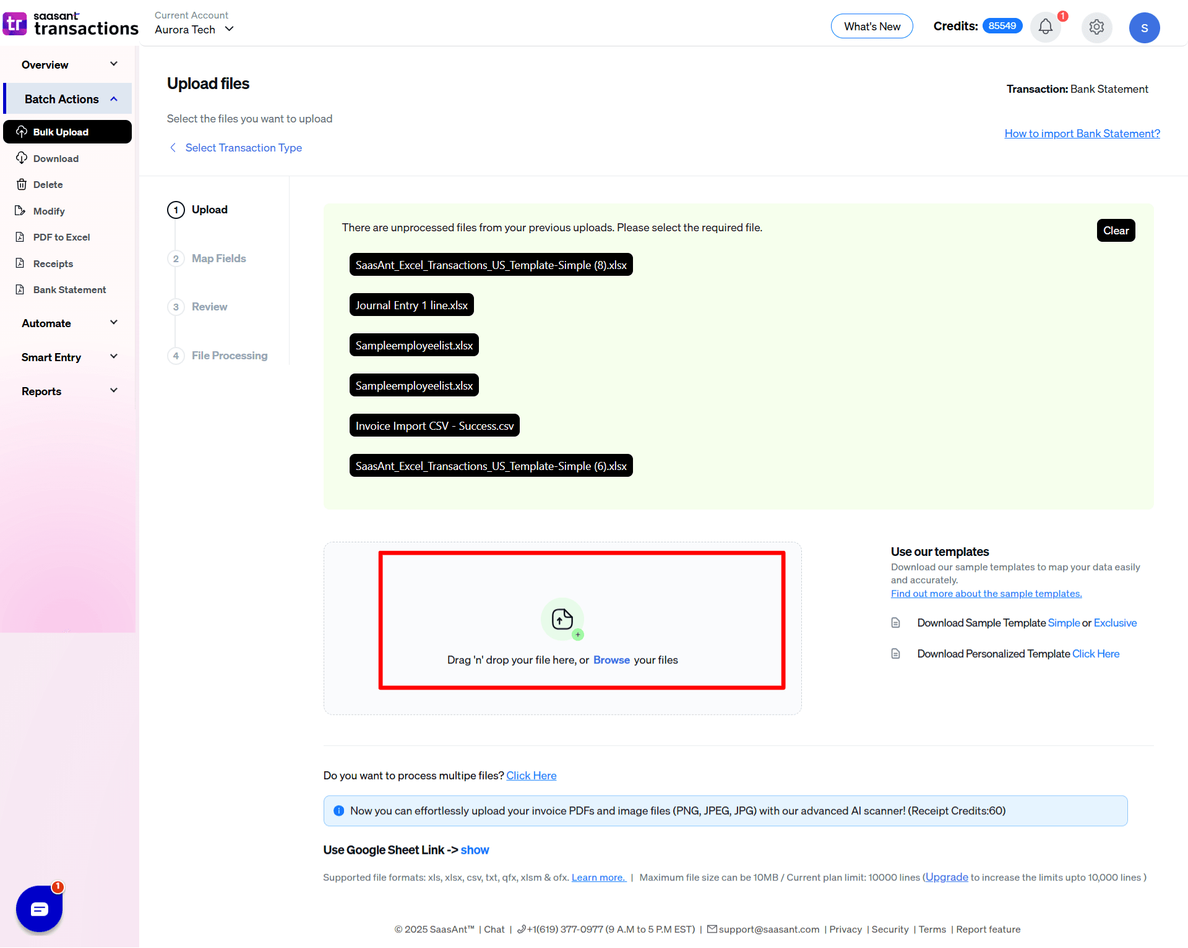Open Modify in the sidebar
Viewport: 1188px width, 948px height.
(x=49, y=211)
